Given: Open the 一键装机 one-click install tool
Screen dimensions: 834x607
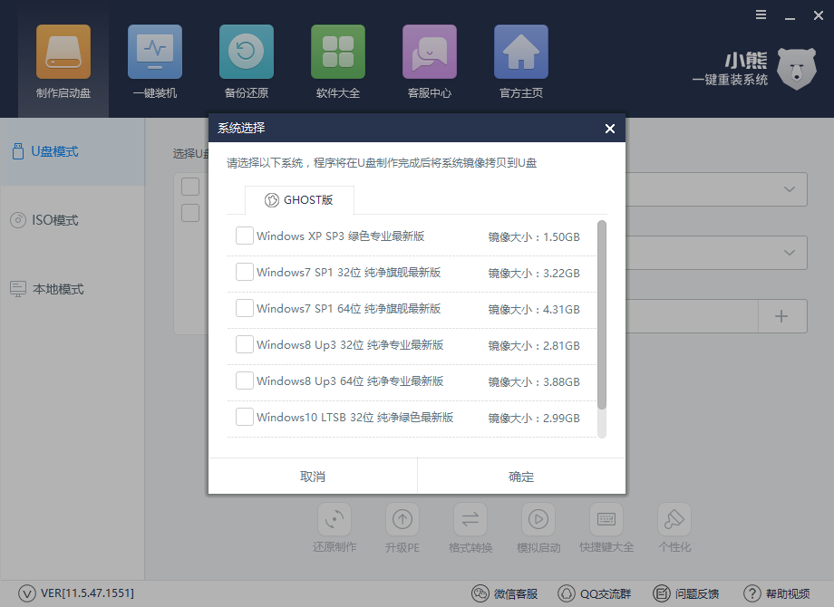Looking at the screenshot, I should pos(155,62).
